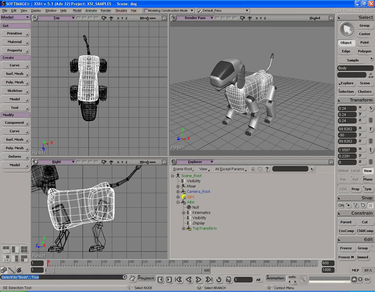The image size is (375, 292).
Task: Open the script editor icon next to command line
Action: tap(132, 278)
